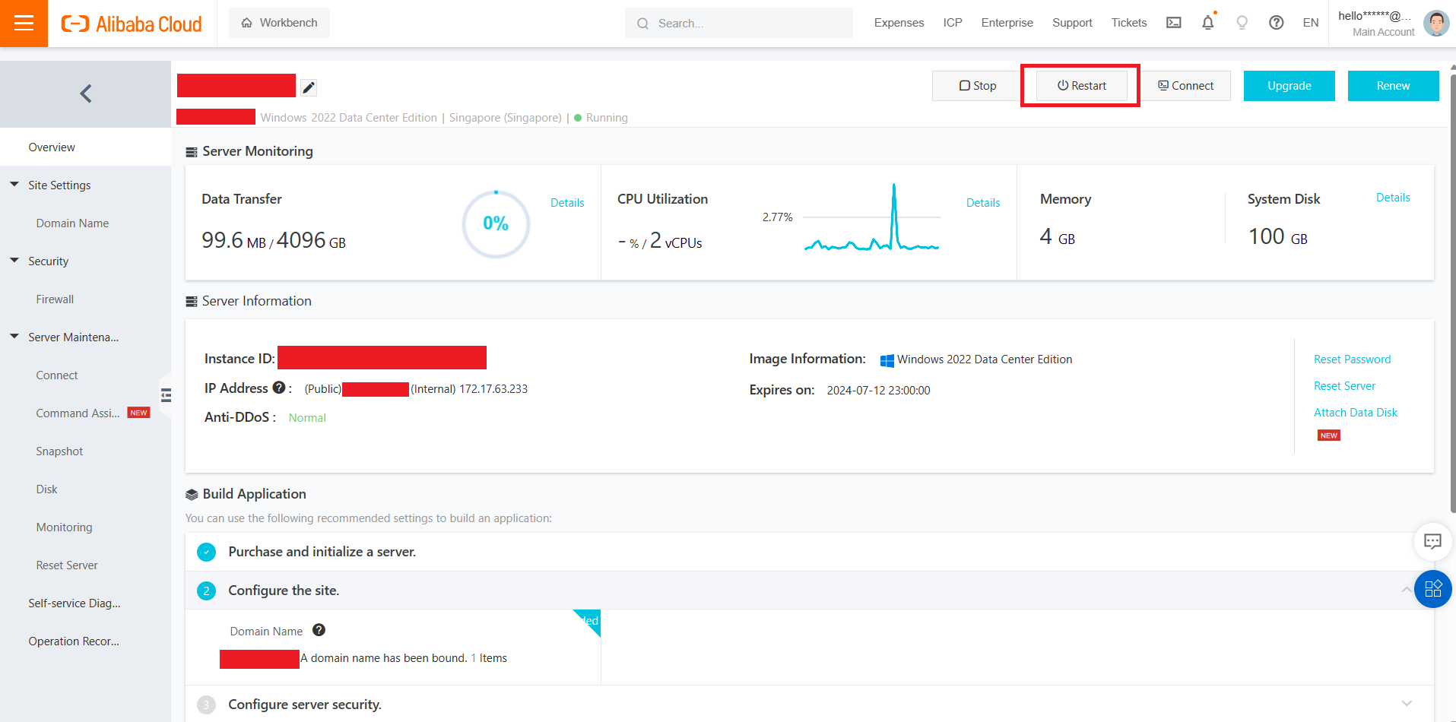Click the expiry date 2024-07-12 23:00:00
1456x722 pixels.
coord(878,390)
